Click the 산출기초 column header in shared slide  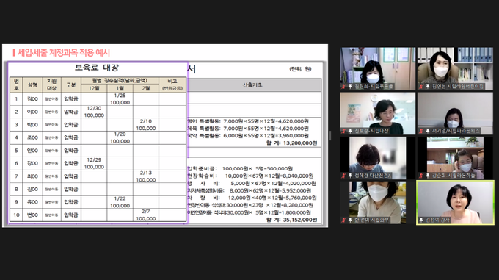[252, 85]
